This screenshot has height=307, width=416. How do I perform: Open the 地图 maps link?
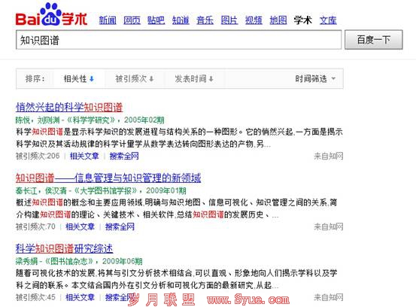click(x=278, y=20)
